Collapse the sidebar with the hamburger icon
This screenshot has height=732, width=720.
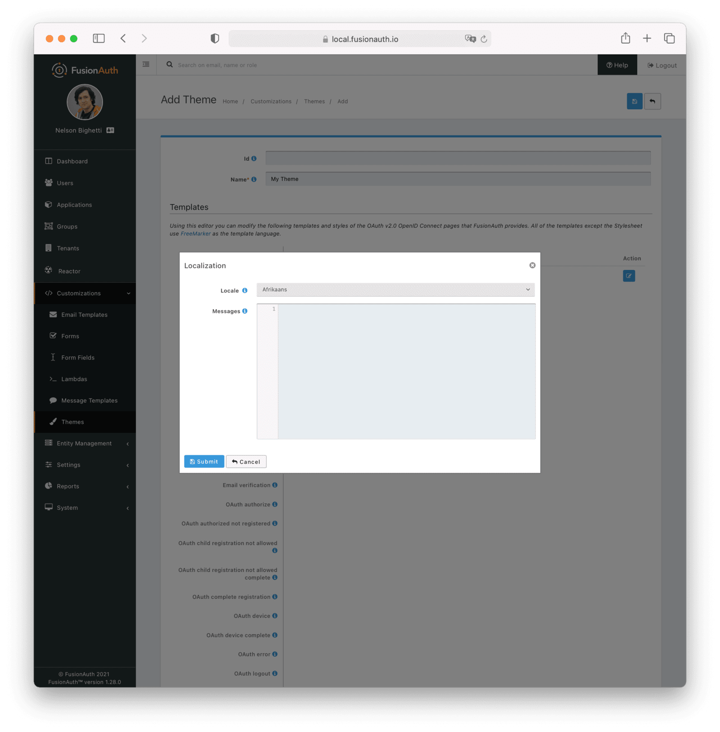point(146,64)
